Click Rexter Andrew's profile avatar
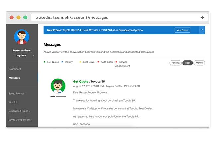Image resolution: width=216 pixels, height=142 pixels. click(22, 37)
